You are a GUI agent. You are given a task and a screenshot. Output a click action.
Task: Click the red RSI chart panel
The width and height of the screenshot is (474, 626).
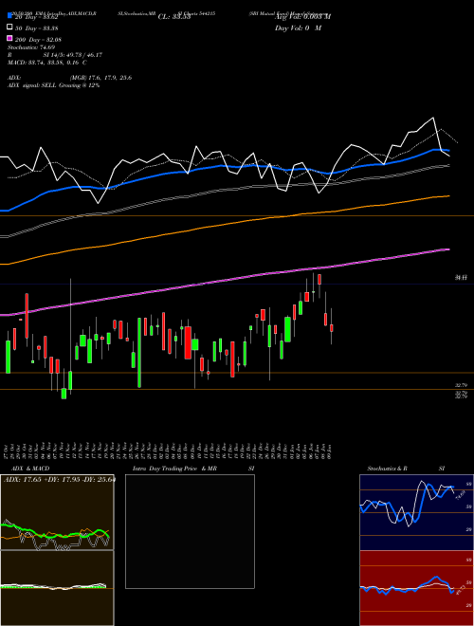[416, 588]
